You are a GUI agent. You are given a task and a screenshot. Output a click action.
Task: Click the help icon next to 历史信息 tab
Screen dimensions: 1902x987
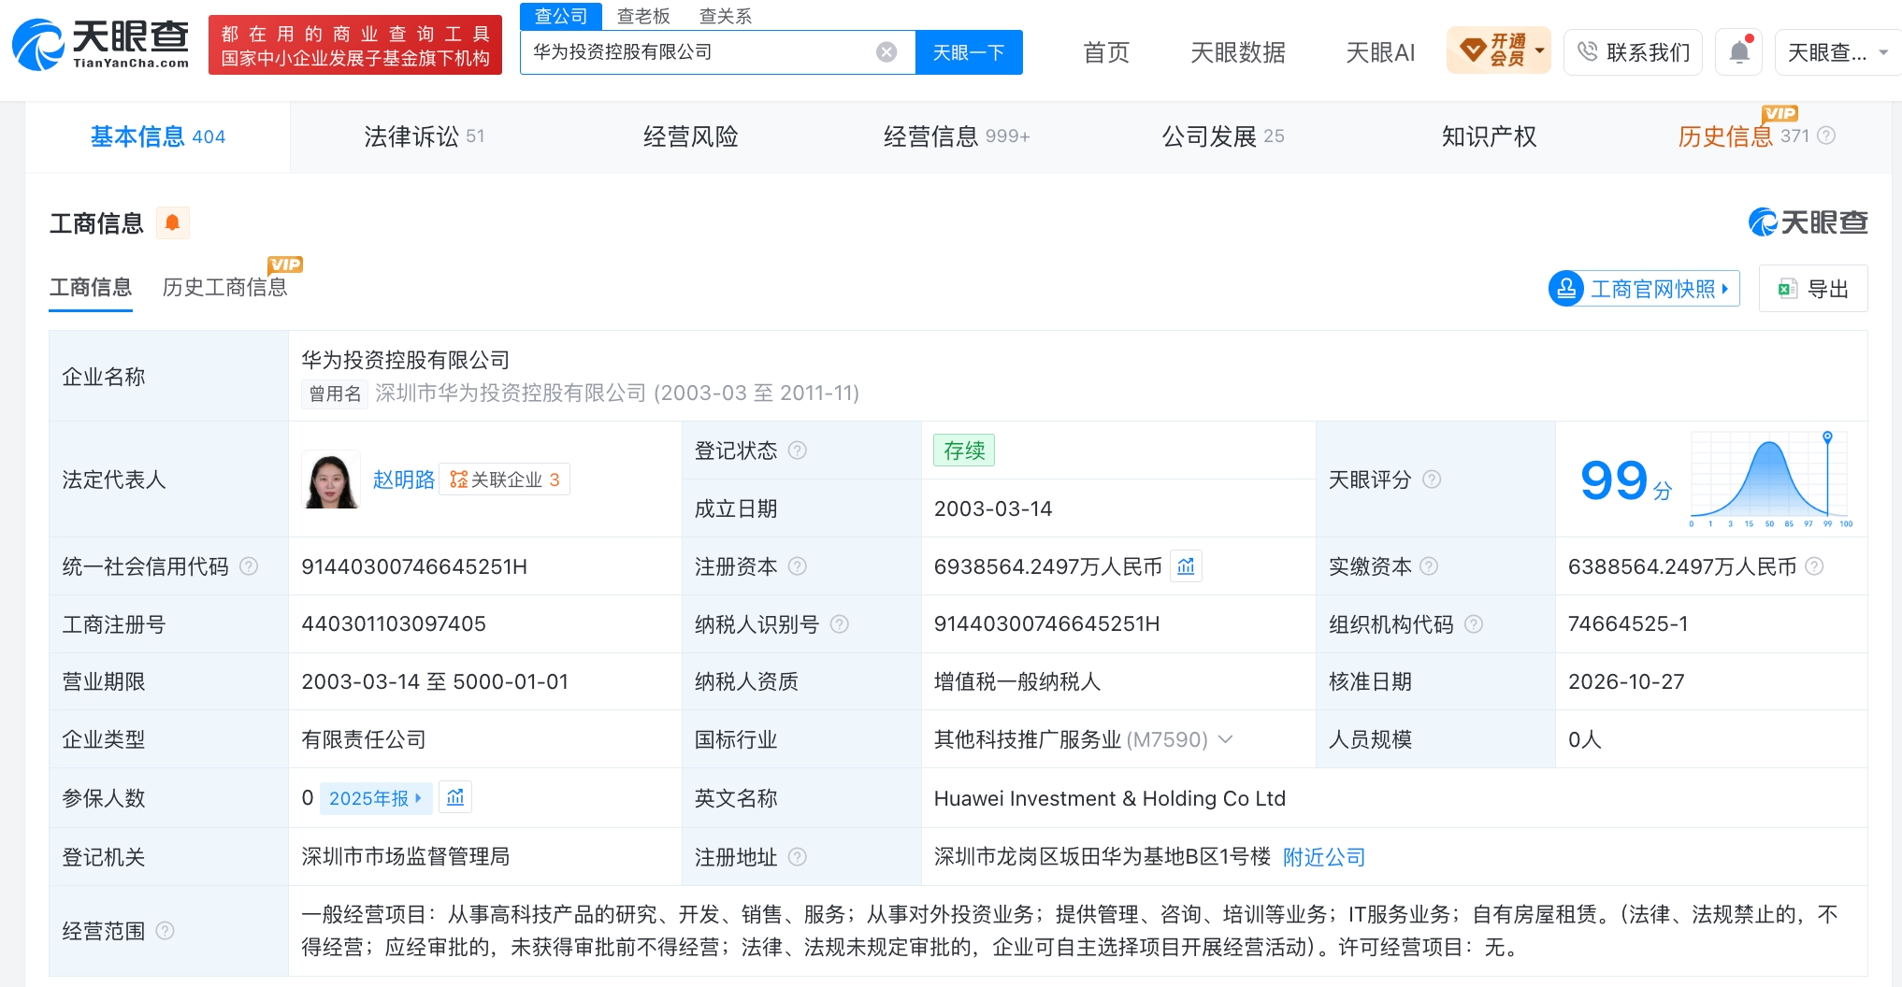1826,136
